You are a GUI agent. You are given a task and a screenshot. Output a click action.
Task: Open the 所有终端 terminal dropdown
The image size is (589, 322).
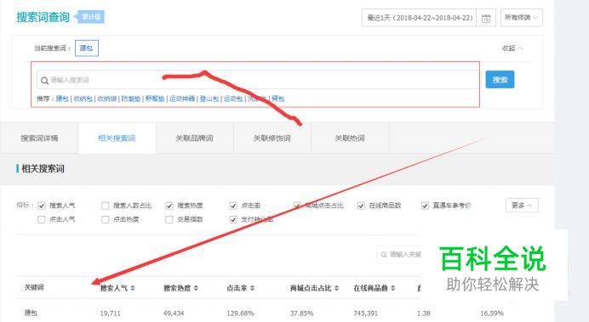[x=522, y=18]
